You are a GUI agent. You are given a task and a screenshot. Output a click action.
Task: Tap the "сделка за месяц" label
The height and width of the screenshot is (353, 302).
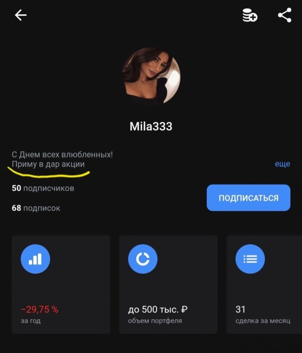coord(263,321)
